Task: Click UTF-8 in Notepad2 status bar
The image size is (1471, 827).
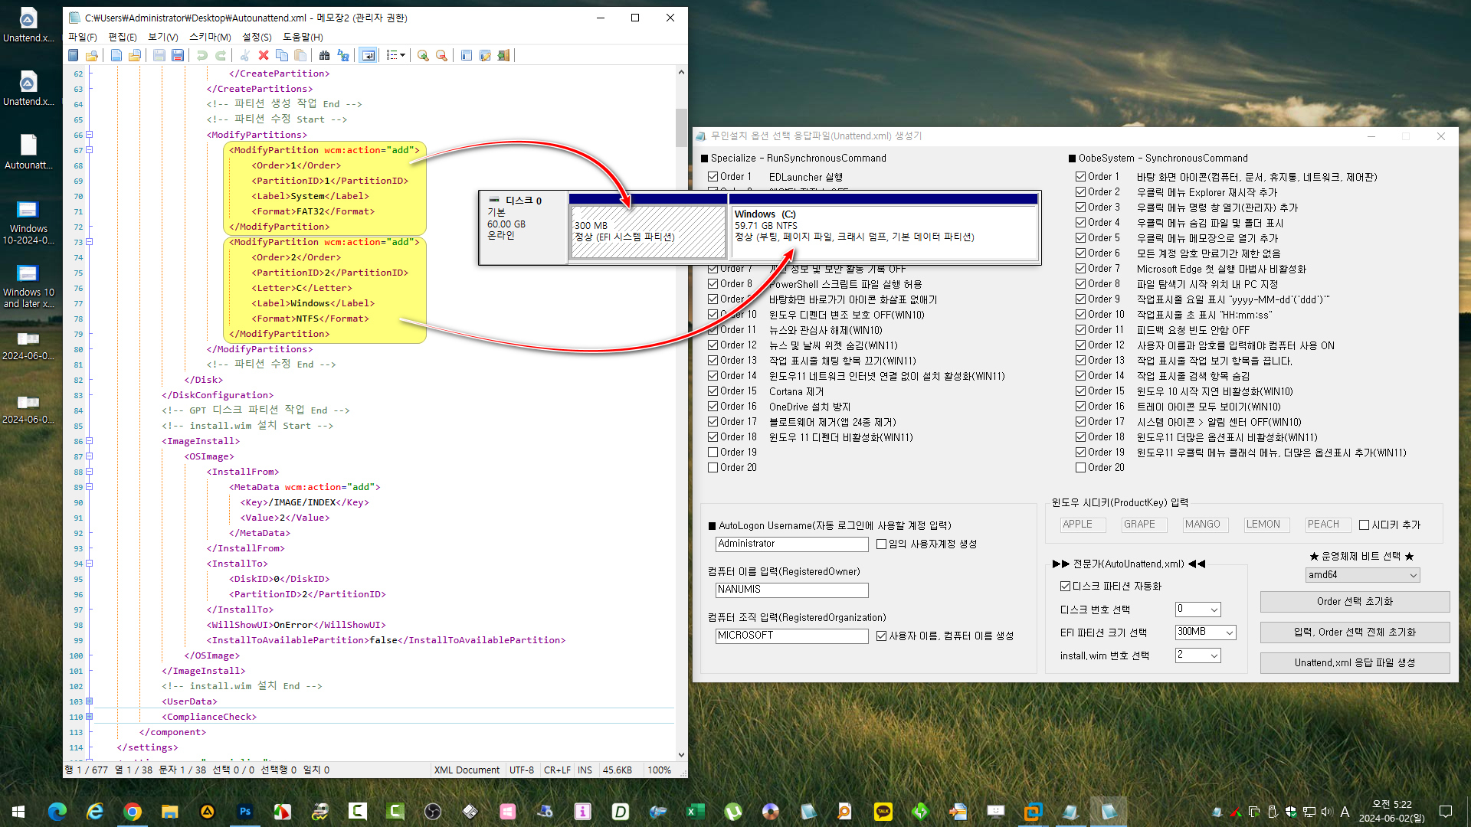Action: [x=522, y=770]
